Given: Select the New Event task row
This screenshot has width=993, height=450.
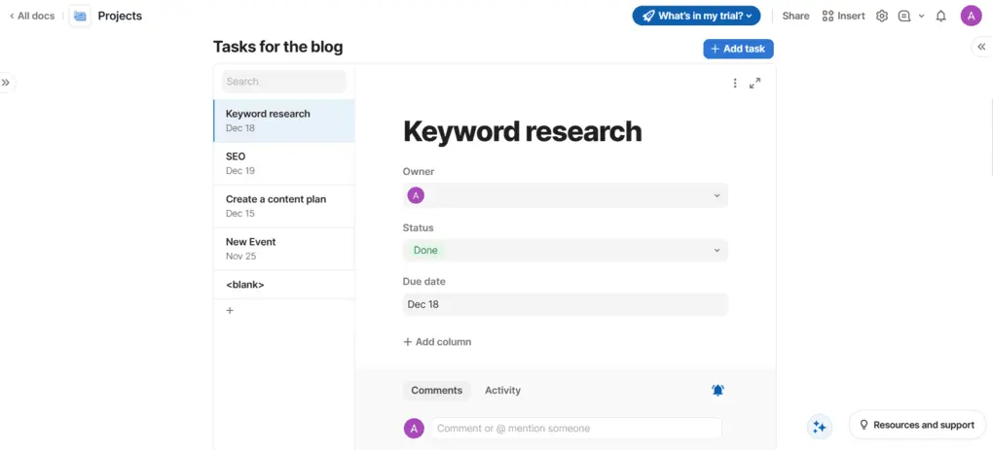Looking at the screenshot, I should 283,249.
